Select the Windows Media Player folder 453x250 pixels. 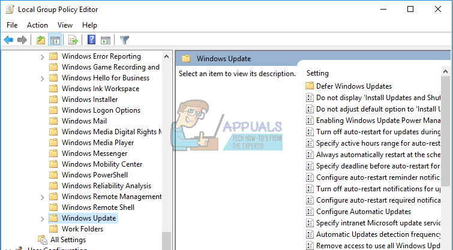(98, 142)
